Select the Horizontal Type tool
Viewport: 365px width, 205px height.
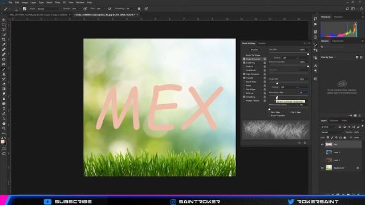4,109
